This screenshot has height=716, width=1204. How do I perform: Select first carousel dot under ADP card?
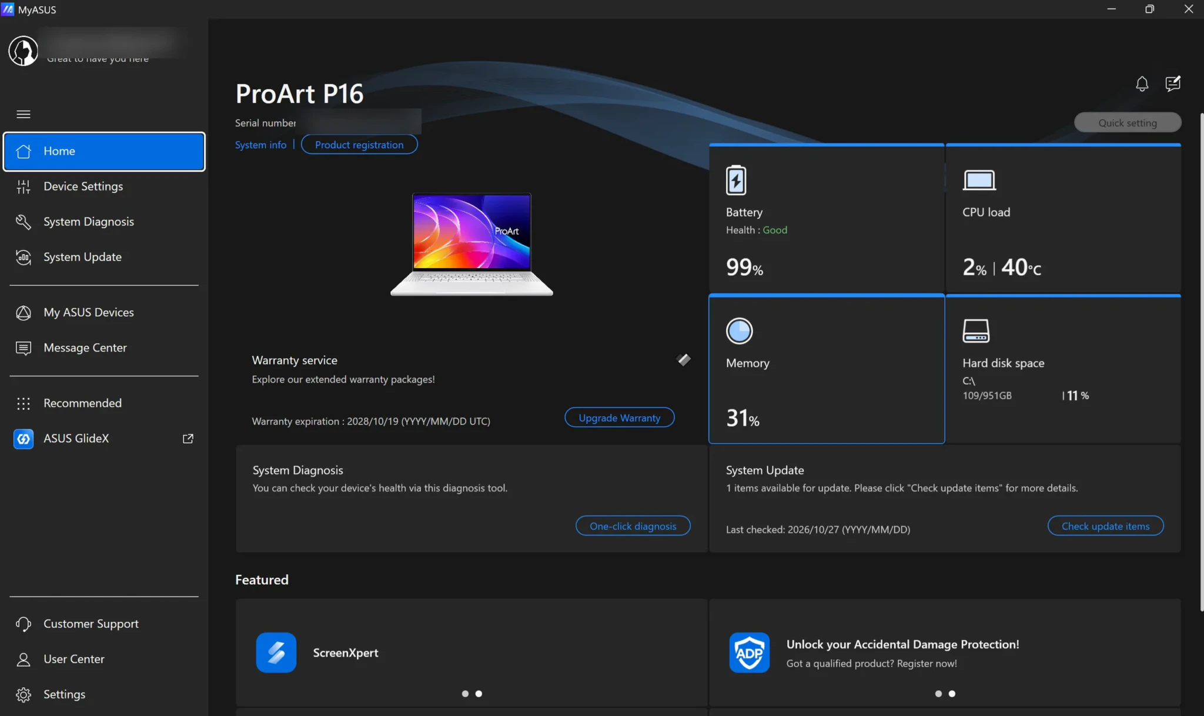click(x=938, y=694)
